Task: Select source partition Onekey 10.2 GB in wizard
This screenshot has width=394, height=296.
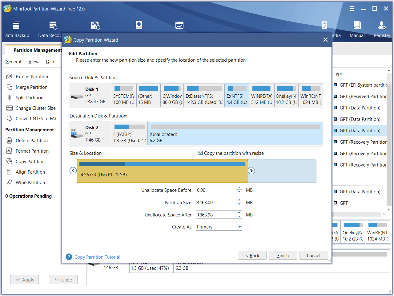Action: coord(286,95)
